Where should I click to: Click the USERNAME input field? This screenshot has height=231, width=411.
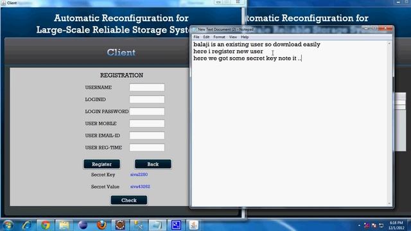click(x=147, y=87)
